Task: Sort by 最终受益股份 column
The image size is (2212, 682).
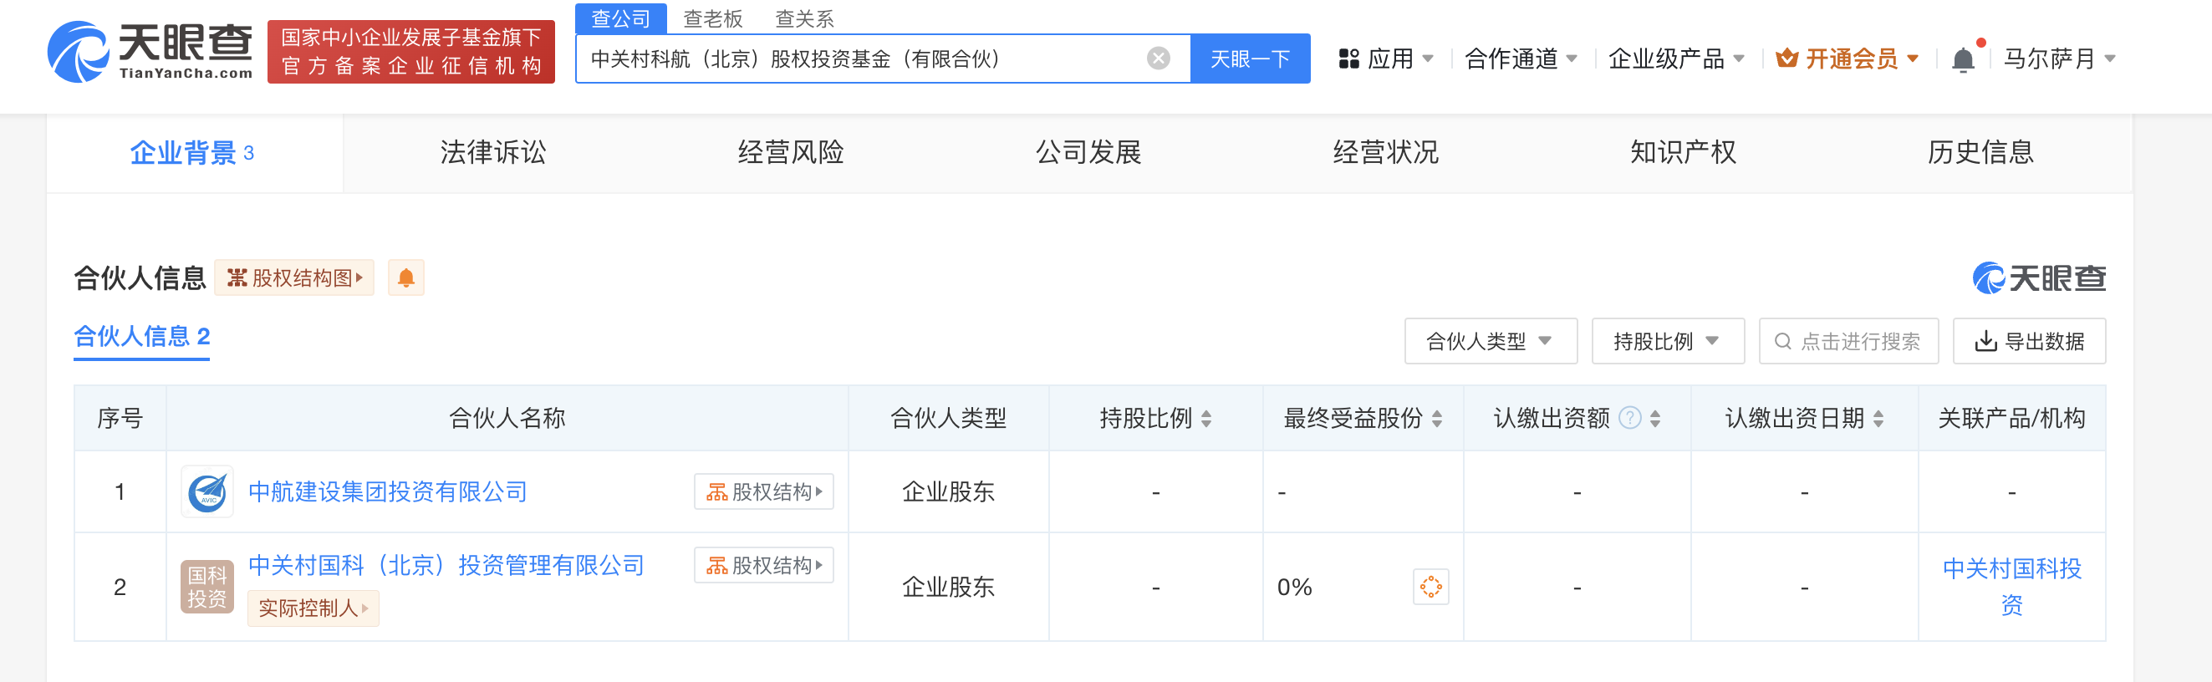Action: pyautogui.click(x=1436, y=418)
